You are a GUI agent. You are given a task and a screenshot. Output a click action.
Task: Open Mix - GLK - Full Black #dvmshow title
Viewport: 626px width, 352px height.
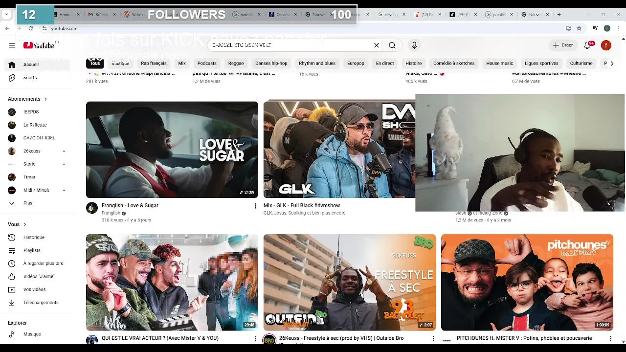pyautogui.click(x=302, y=205)
